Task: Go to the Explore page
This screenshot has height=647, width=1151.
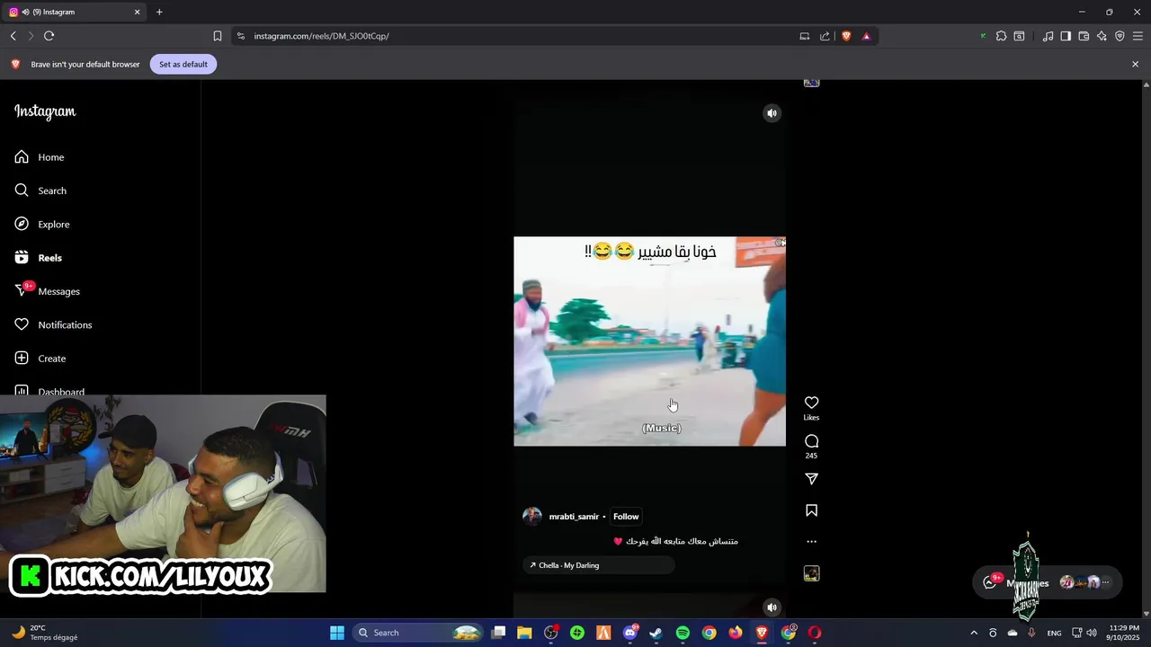Action: (x=41, y=224)
